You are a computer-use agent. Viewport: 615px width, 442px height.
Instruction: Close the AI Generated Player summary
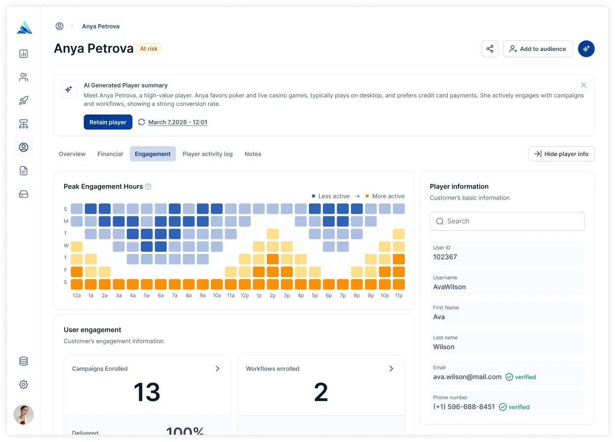[584, 85]
